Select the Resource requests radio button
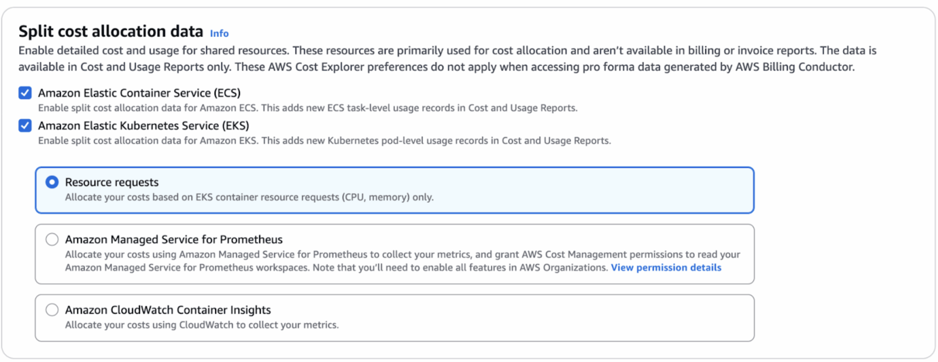 pyautogui.click(x=52, y=182)
